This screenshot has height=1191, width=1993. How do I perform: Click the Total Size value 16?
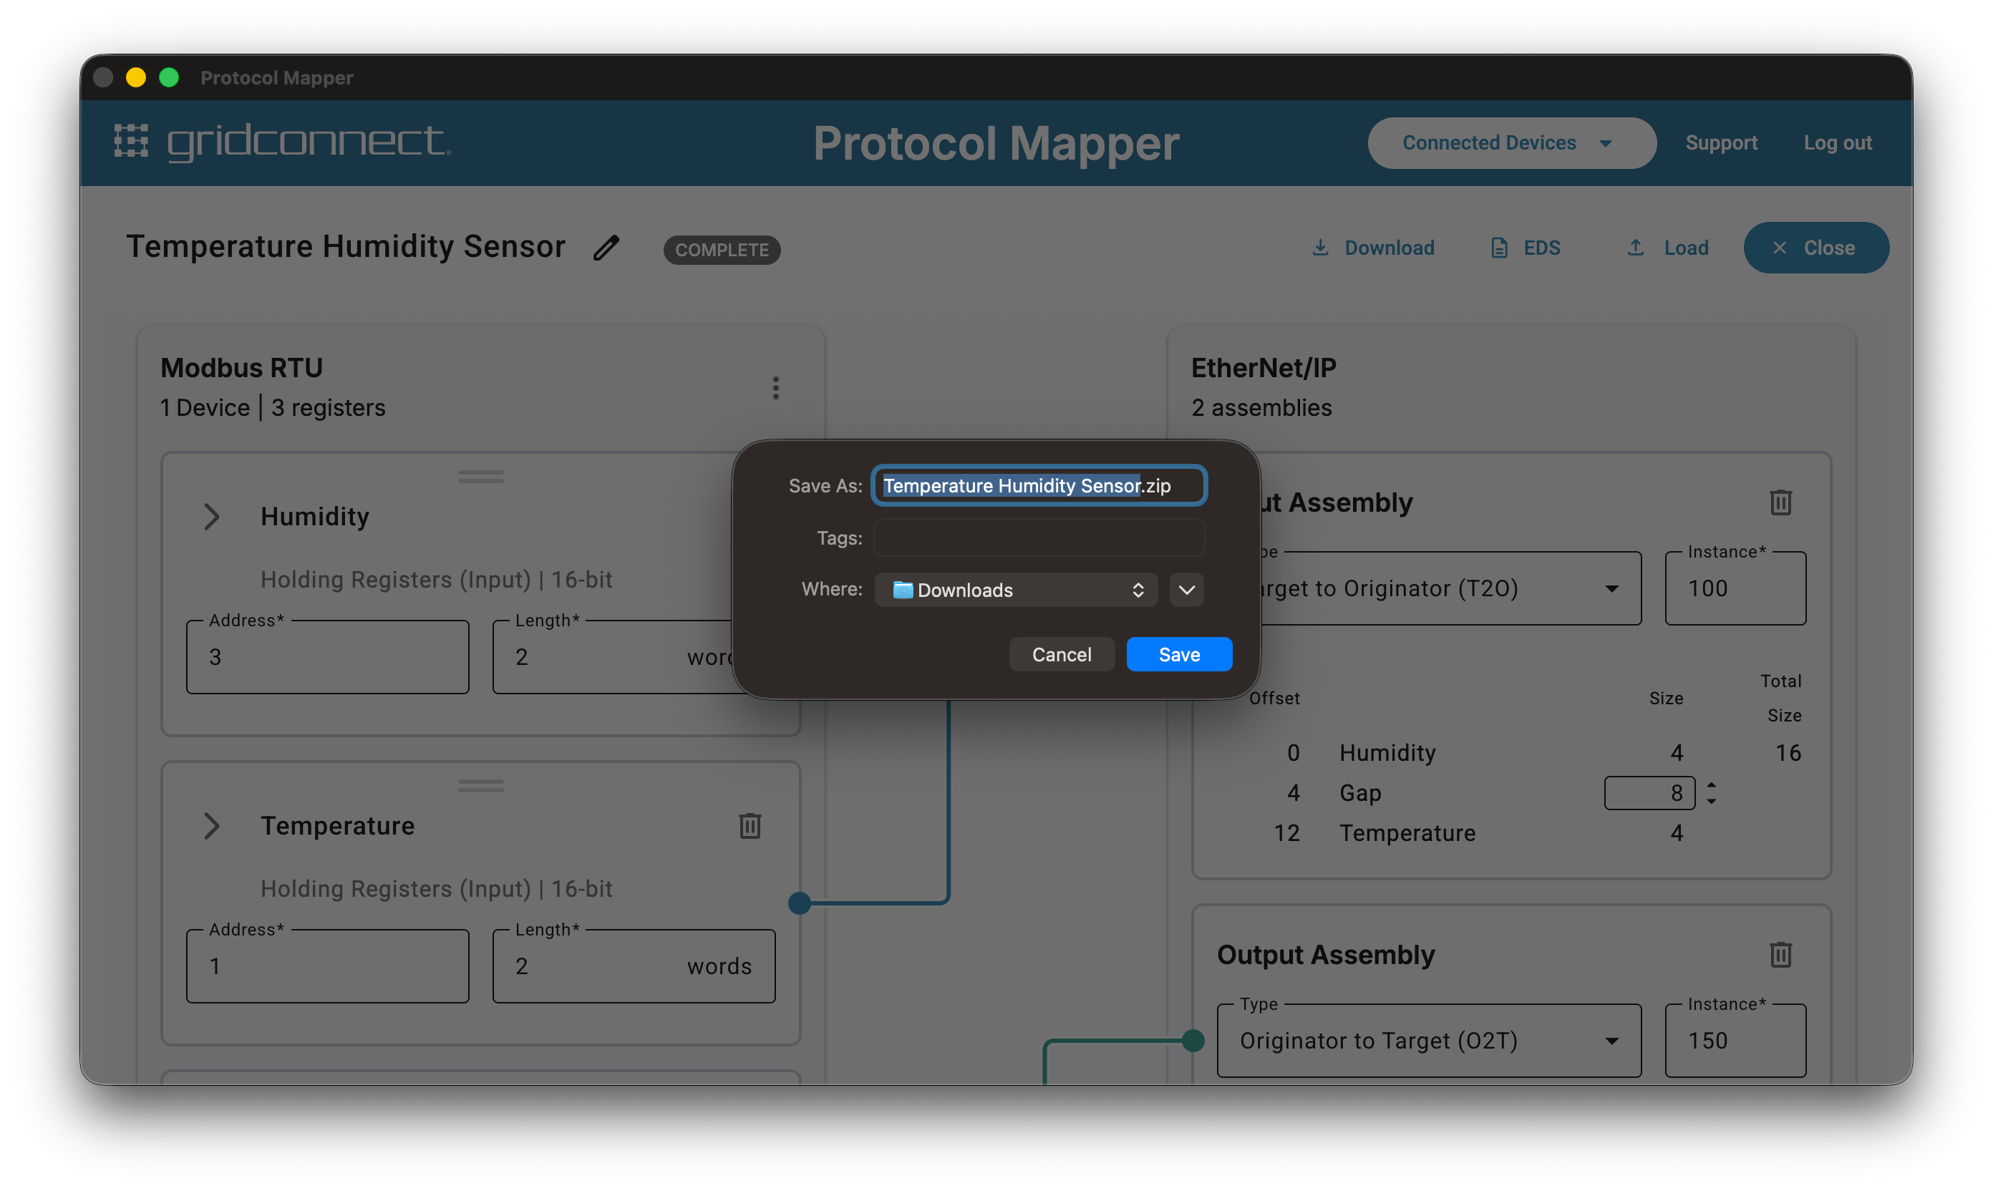click(1788, 753)
